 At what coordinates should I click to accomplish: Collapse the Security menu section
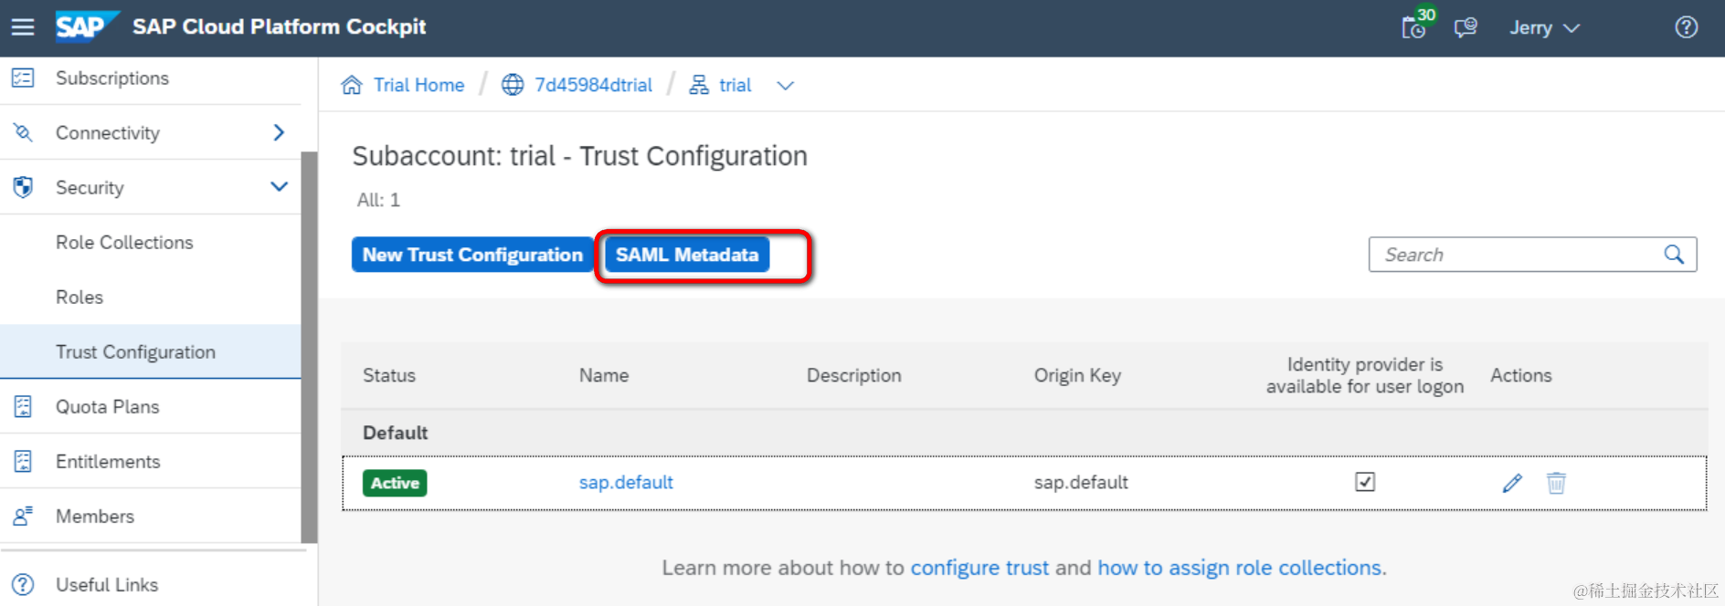click(x=279, y=187)
